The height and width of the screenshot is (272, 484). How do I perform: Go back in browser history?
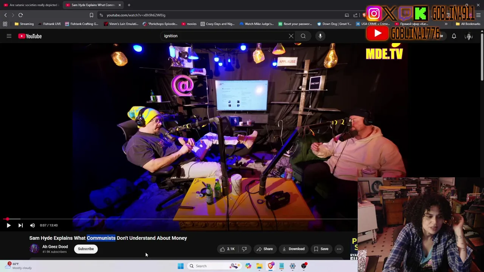click(6, 15)
